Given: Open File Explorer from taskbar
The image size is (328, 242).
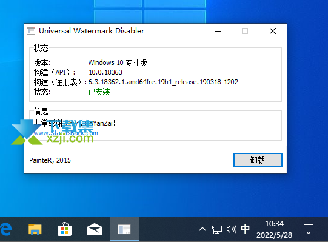Looking at the screenshot, I should pos(35,229).
